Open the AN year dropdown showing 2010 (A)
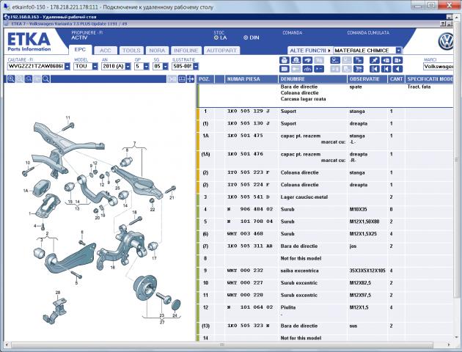The image size is (462, 352). pos(128,66)
